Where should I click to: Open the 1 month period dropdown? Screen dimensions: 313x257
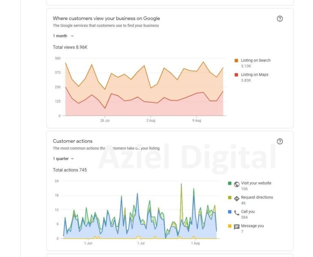pyautogui.click(x=63, y=36)
